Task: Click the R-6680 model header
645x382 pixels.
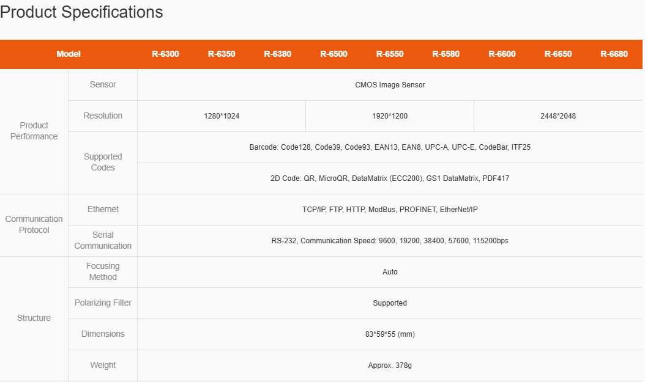Action: [614, 54]
